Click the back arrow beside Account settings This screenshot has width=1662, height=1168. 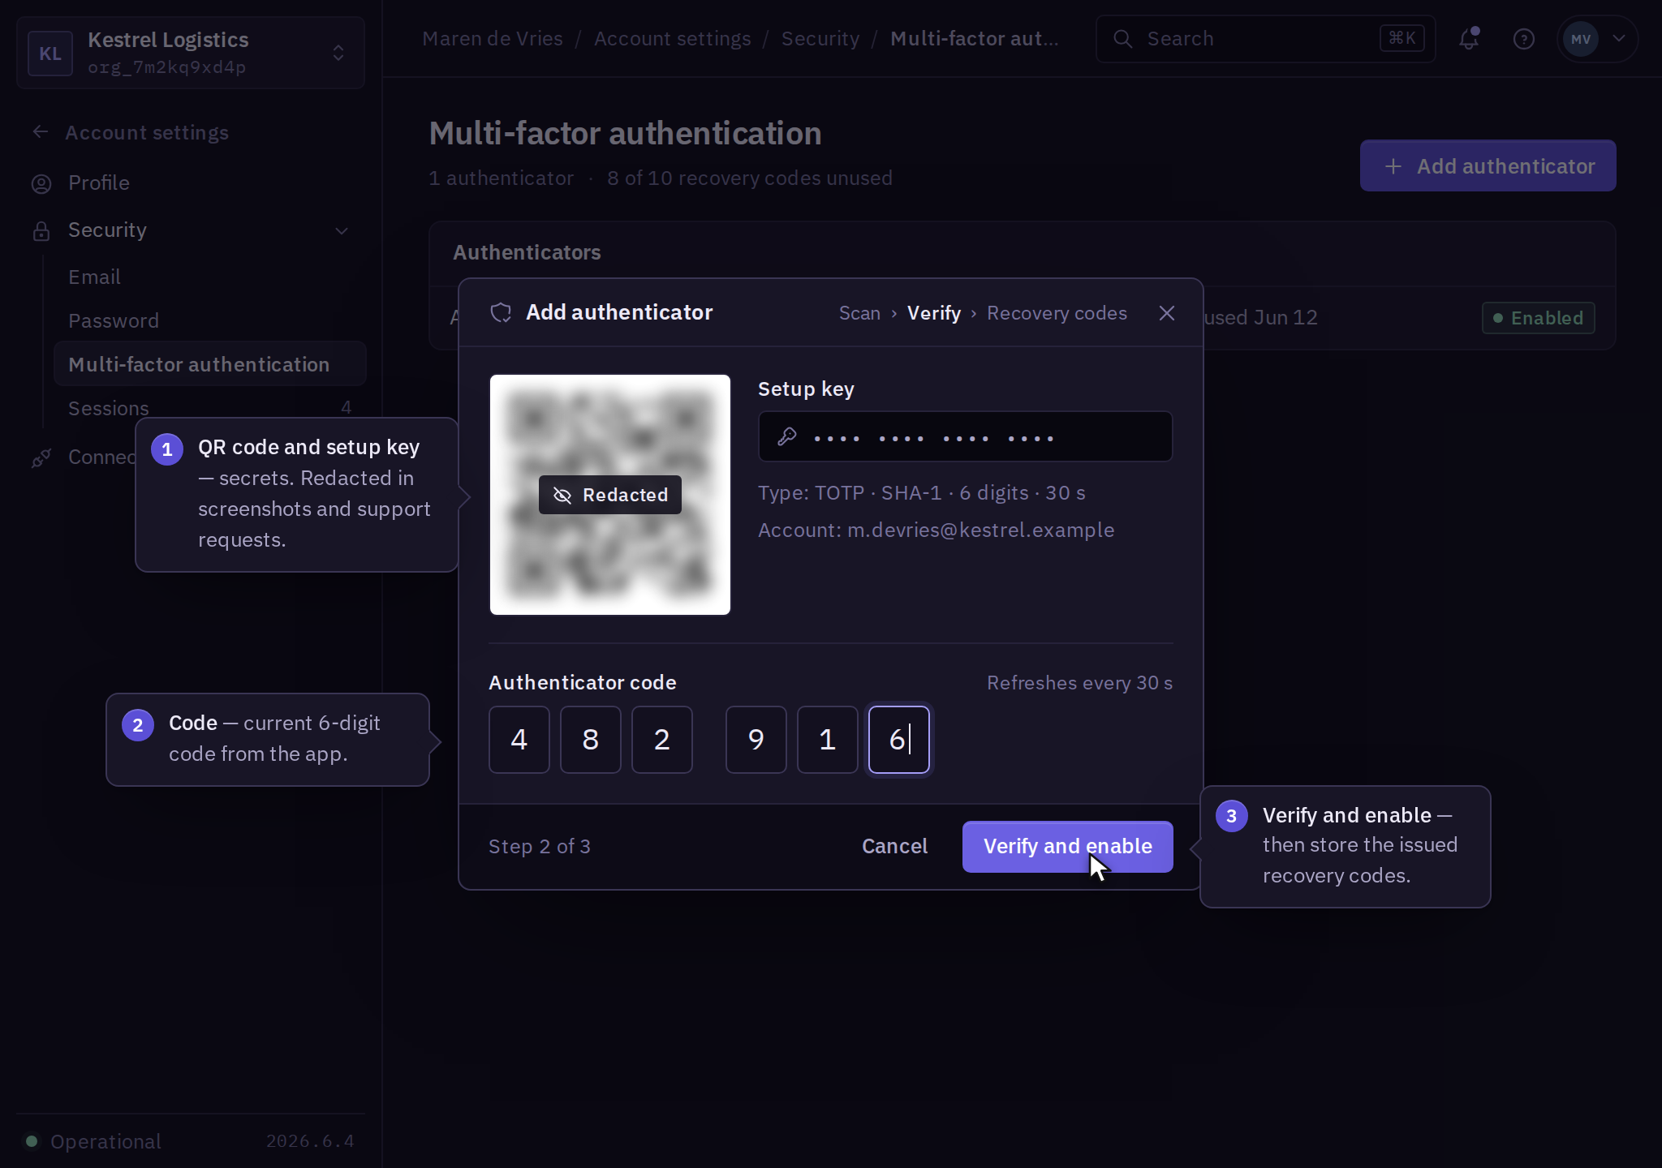pos(41,131)
